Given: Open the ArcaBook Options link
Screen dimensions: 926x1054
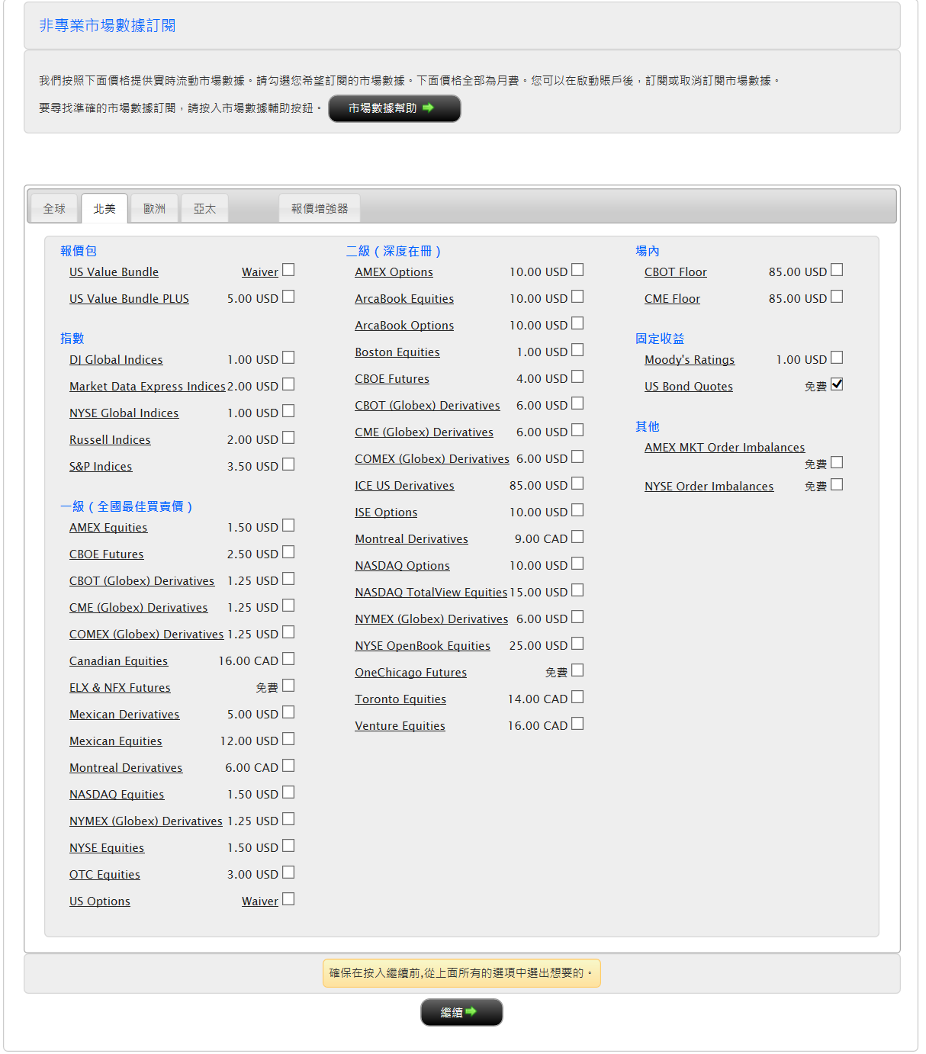Looking at the screenshot, I should 404,326.
